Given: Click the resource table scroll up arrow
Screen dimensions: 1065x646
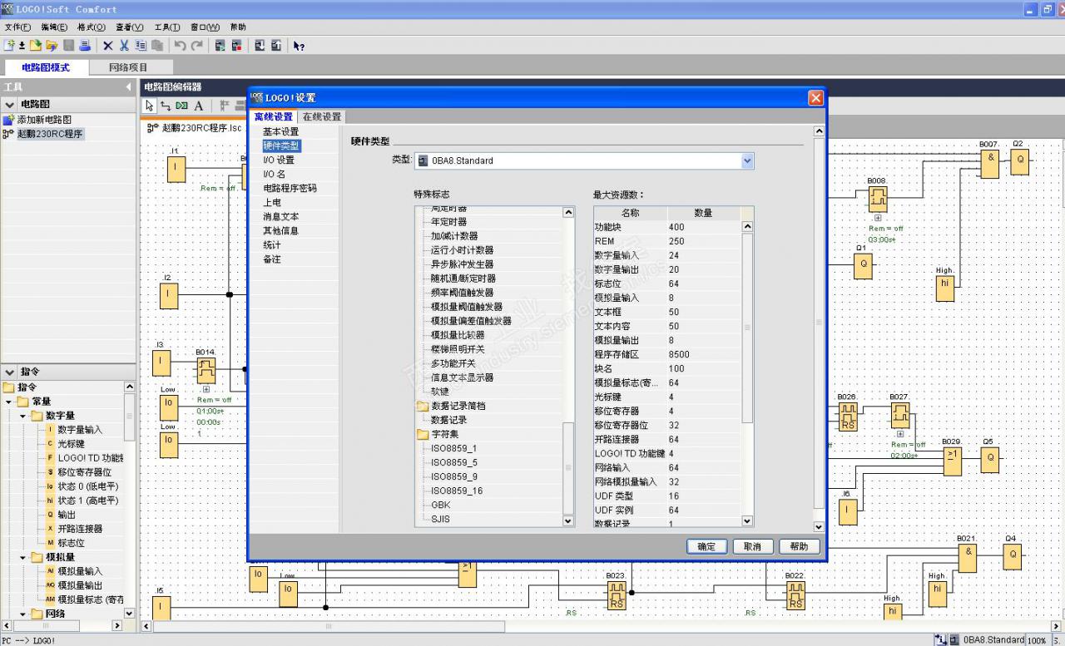Looking at the screenshot, I should 746,226.
